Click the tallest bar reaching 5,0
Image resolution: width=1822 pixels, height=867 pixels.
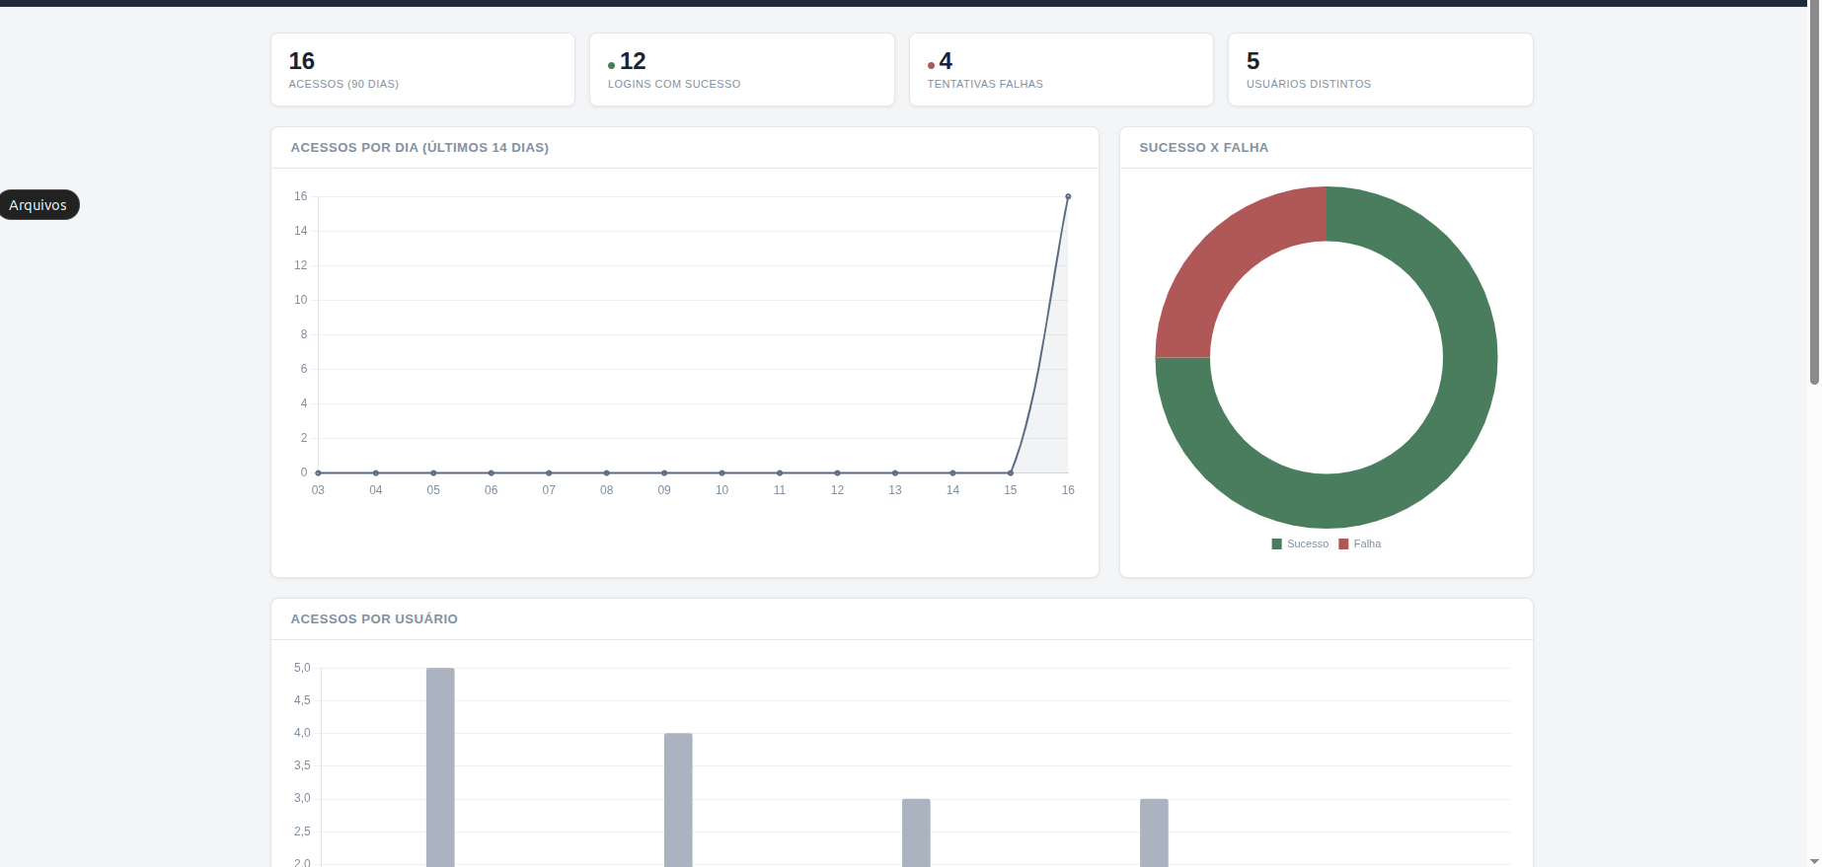tap(440, 767)
